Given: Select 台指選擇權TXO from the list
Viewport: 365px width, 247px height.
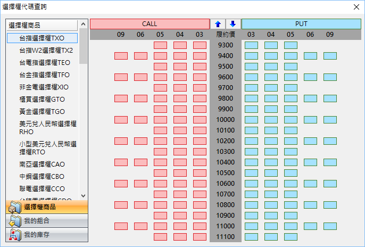Looking at the screenshot, I should [x=42, y=38].
